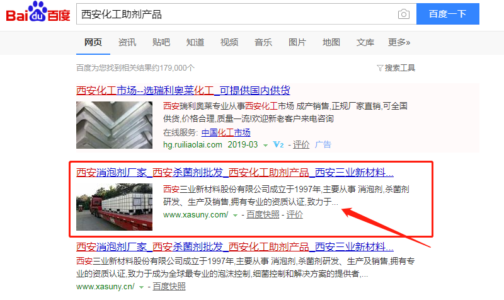Screen dimensions: 504x300
Task: Click into the search box with 西安化工助剂产品
Action: click(x=236, y=14)
